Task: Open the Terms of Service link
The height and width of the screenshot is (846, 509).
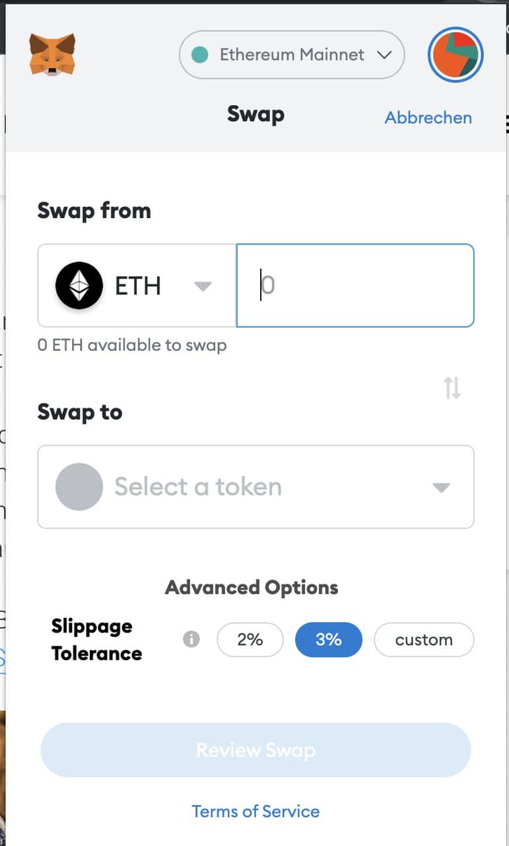Action: (255, 811)
